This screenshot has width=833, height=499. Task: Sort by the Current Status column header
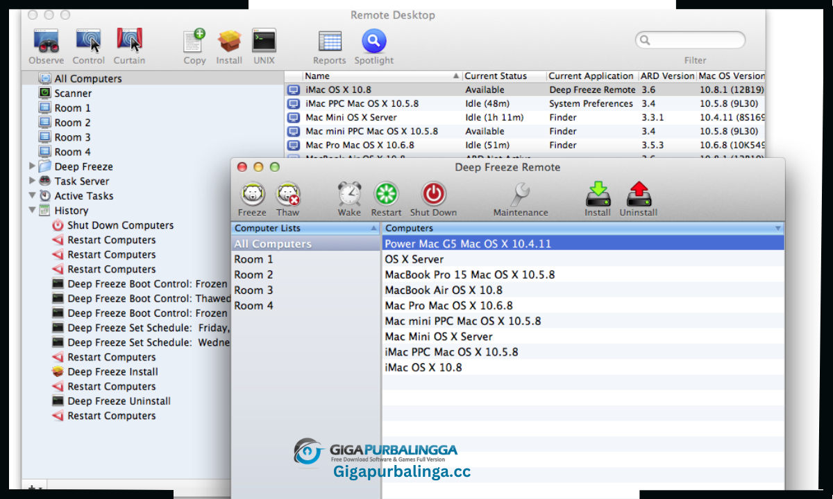504,76
